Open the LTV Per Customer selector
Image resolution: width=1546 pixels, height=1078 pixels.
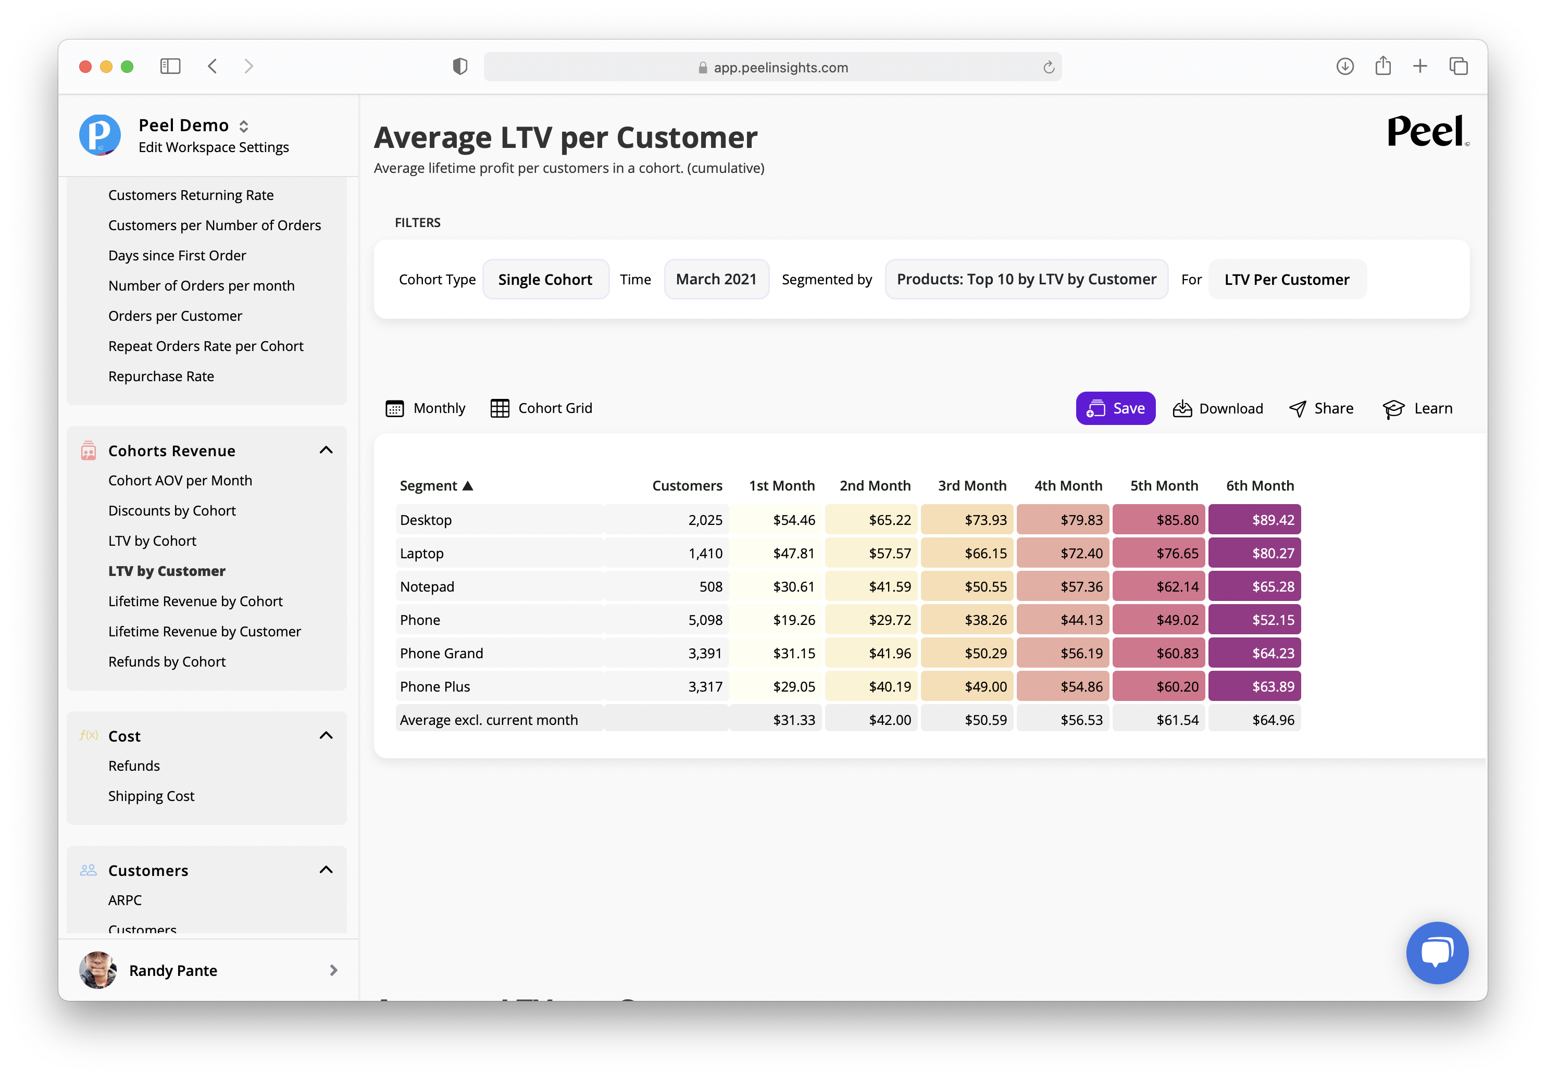(x=1286, y=280)
